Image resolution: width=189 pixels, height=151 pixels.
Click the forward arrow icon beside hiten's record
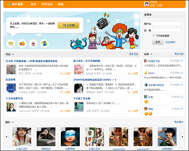182,73
